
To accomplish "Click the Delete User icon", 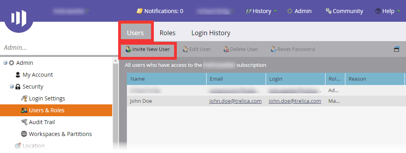I will pos(226,49).
